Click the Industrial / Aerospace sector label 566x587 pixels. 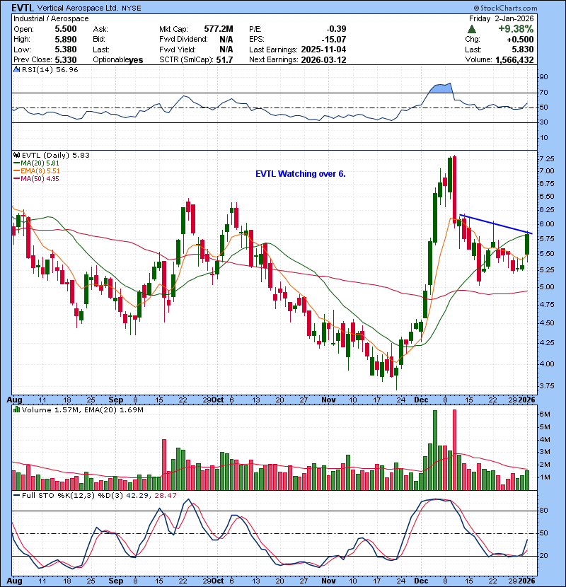(x=51, y=18)
